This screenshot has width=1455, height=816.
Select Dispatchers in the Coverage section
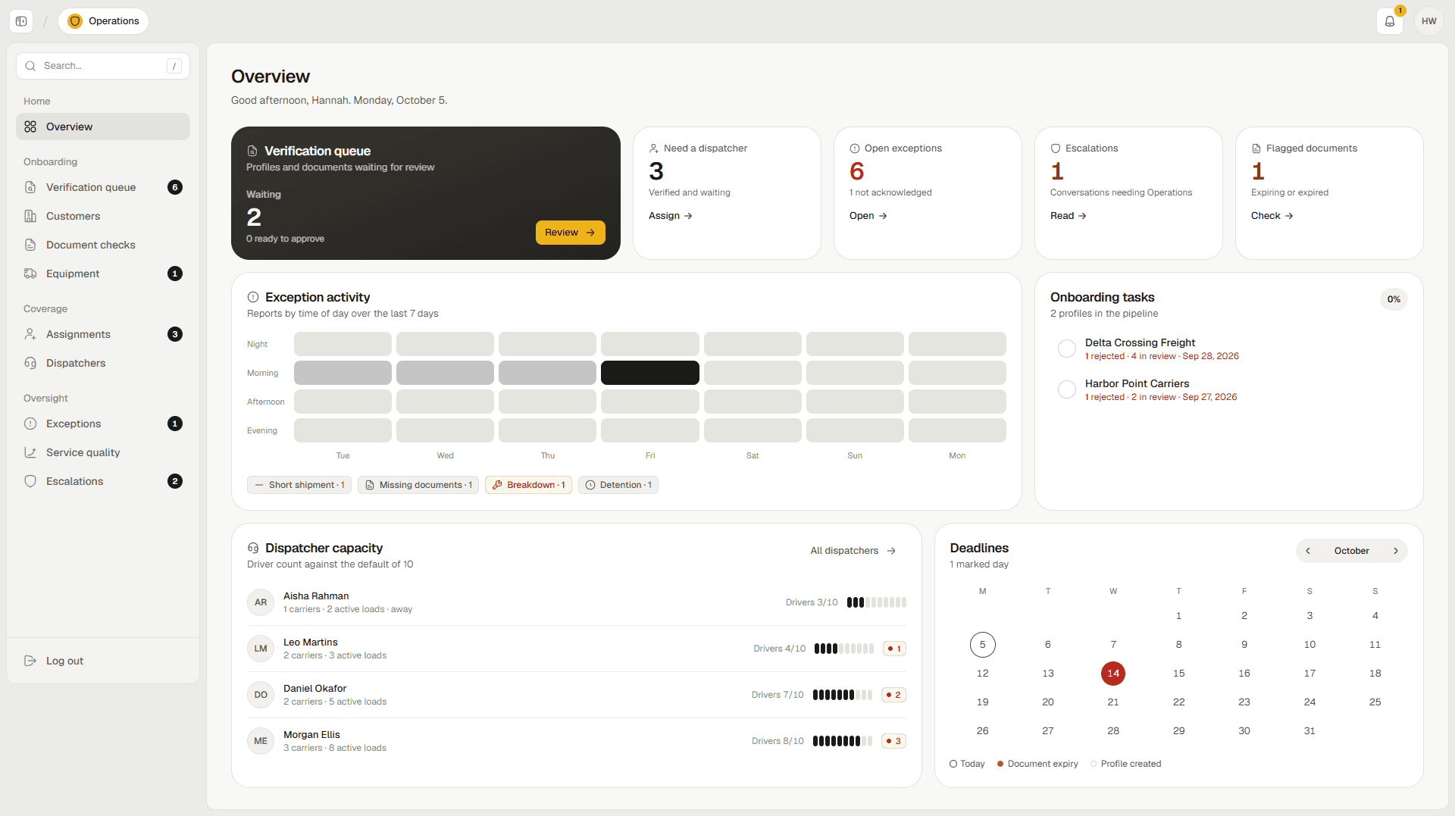[x=103, y=363]
